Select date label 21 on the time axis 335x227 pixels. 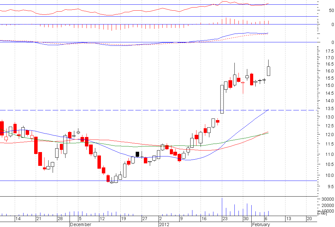click(x=39, y=219)
